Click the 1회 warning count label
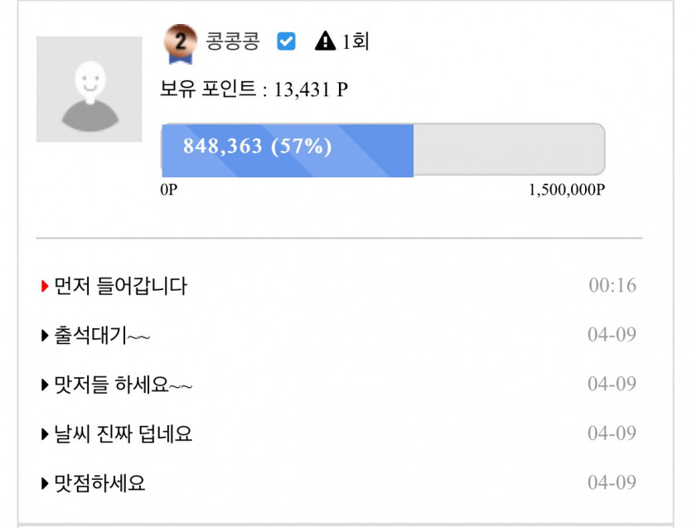The width and height of the screenshot is (692, 528). (355, 41)
